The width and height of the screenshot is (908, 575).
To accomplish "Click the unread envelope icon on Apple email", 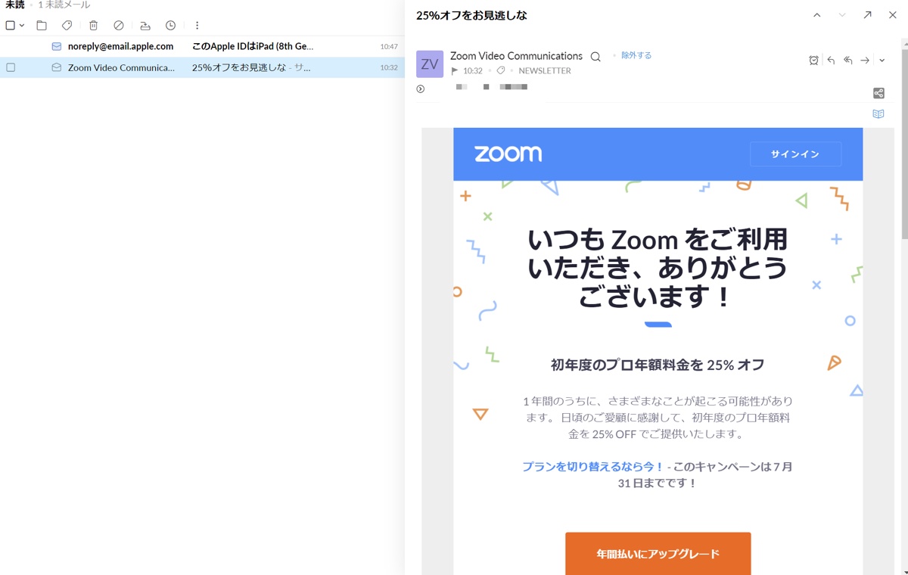I will [x=57, y=46].
